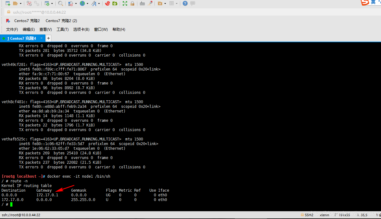Expand the globe encoding dropdown arrow

pos(87,4)
